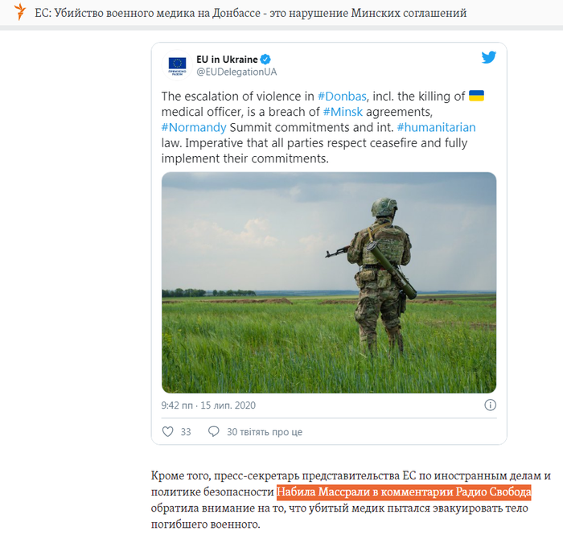Open the 30 твітять про це link
The width and height of the screenshot is (563, 539).
point(265,432)
